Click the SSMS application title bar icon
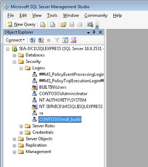The width and height of the screenshot is (148, 167). pos(6,6)
